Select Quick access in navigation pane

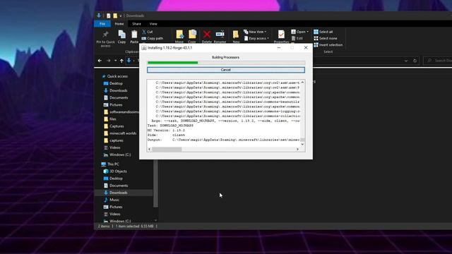(117, 76)
